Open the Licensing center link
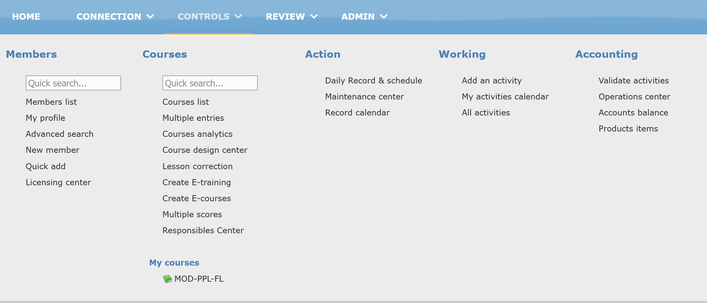 pos(58,182)
